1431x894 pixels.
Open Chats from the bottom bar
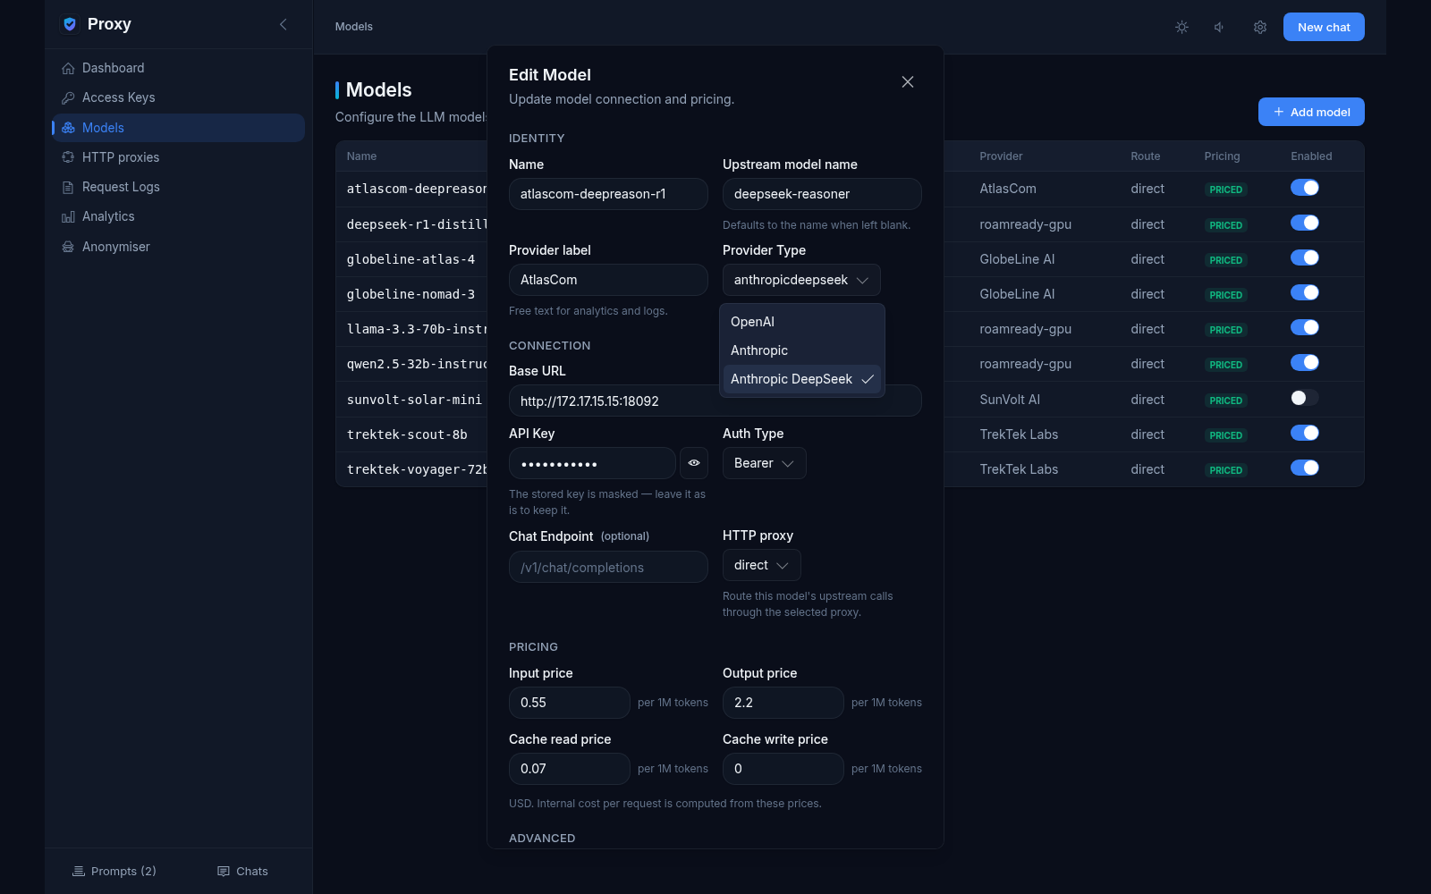coord(242,872)
